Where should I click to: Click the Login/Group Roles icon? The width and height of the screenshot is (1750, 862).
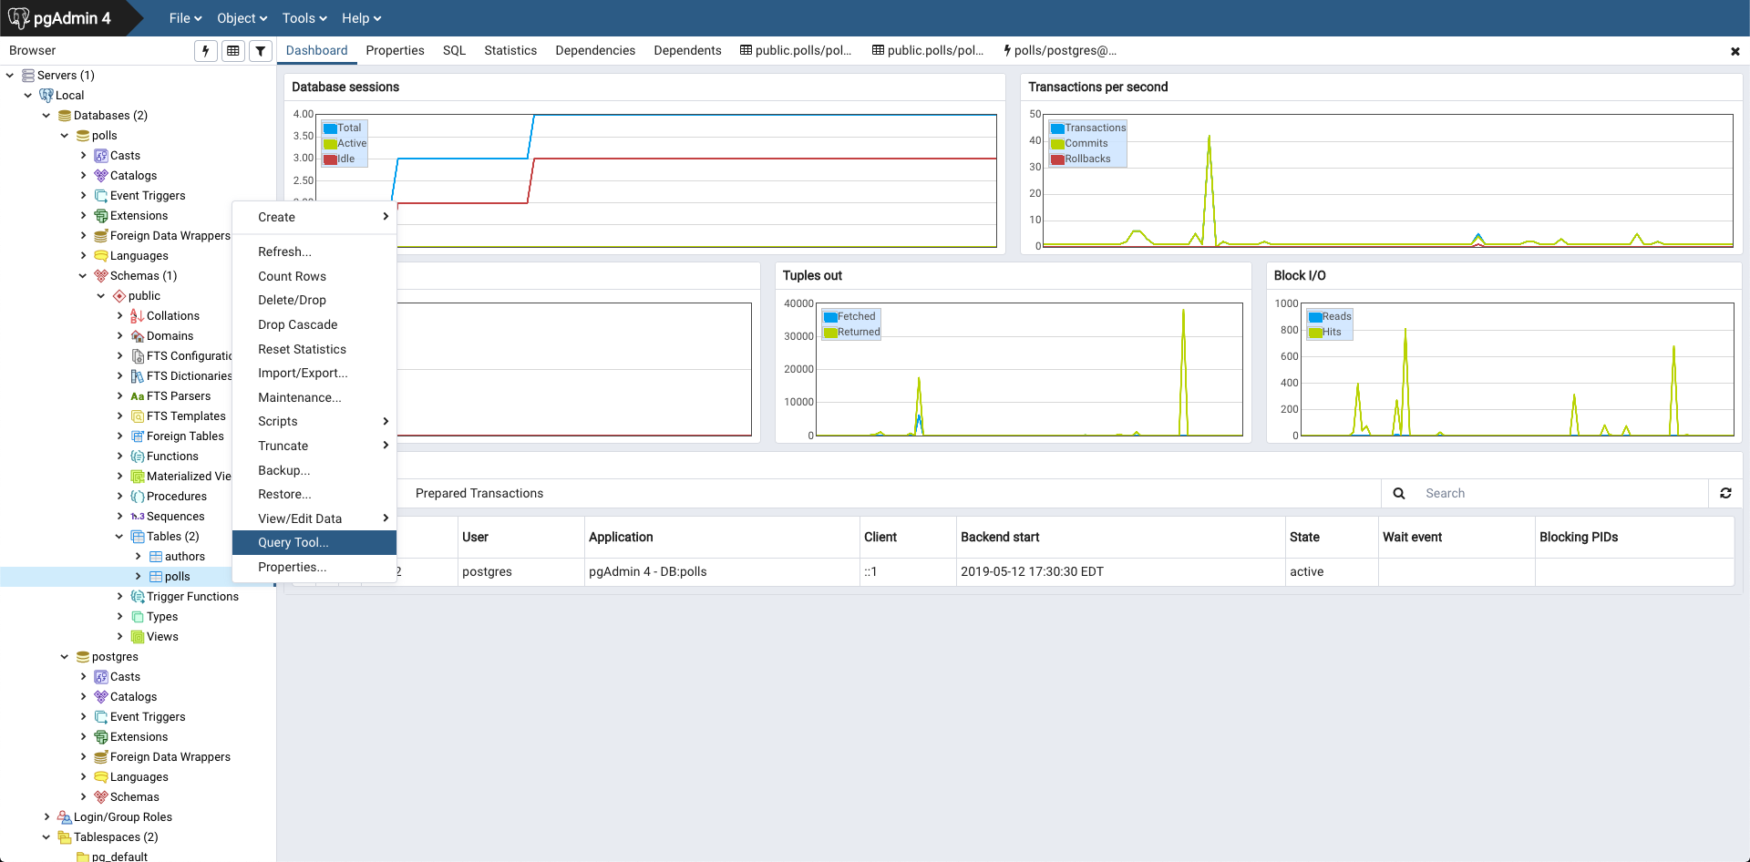[65, 817]
